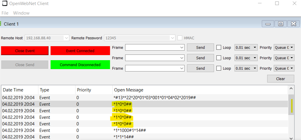Screen dimensions: 301x140
Task: Select the *1*1000#1*14## message row
Action: click(x=145, y=130)
